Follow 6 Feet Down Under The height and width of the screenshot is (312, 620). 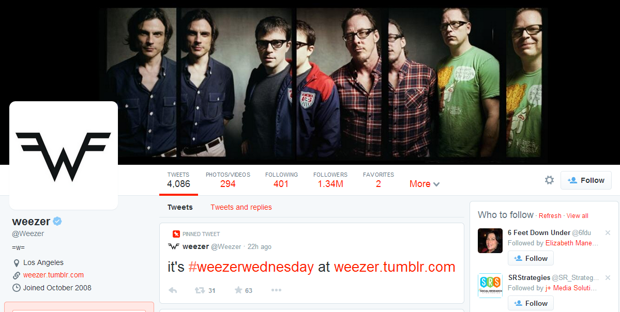click(531, 258)
